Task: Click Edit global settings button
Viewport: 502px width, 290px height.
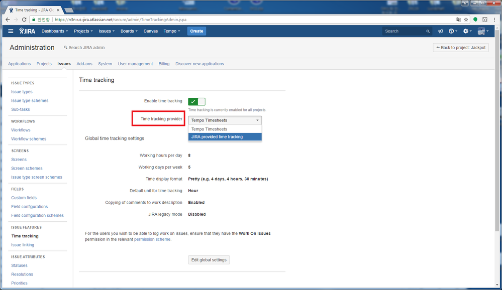Action: click(209, 260)
